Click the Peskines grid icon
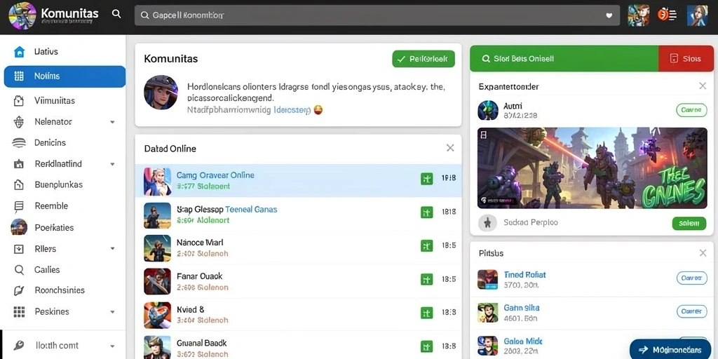 (x=19, y=312)
